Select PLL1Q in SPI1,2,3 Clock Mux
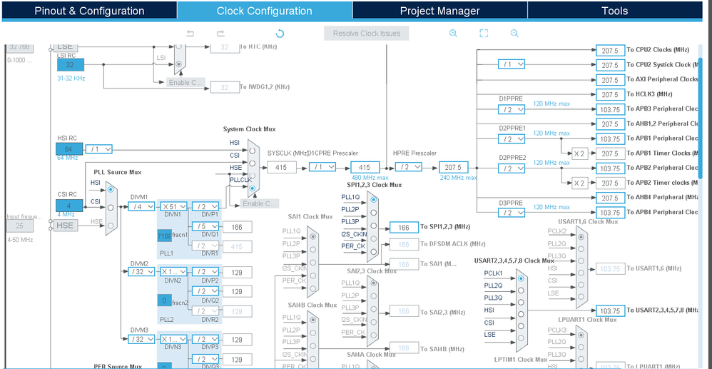The image size is (712, 369). pos(373,200)
